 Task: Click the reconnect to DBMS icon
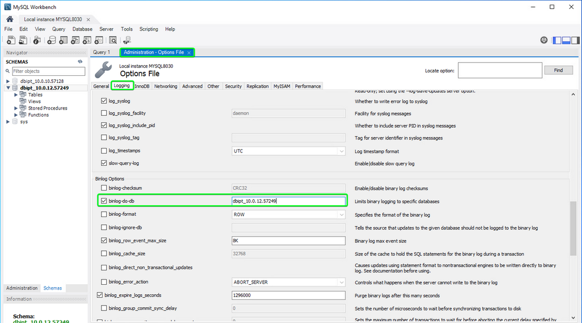(127, 40)
